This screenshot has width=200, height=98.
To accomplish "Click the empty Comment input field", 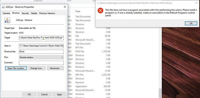I will pyautogui.click(x=41, y=63).
